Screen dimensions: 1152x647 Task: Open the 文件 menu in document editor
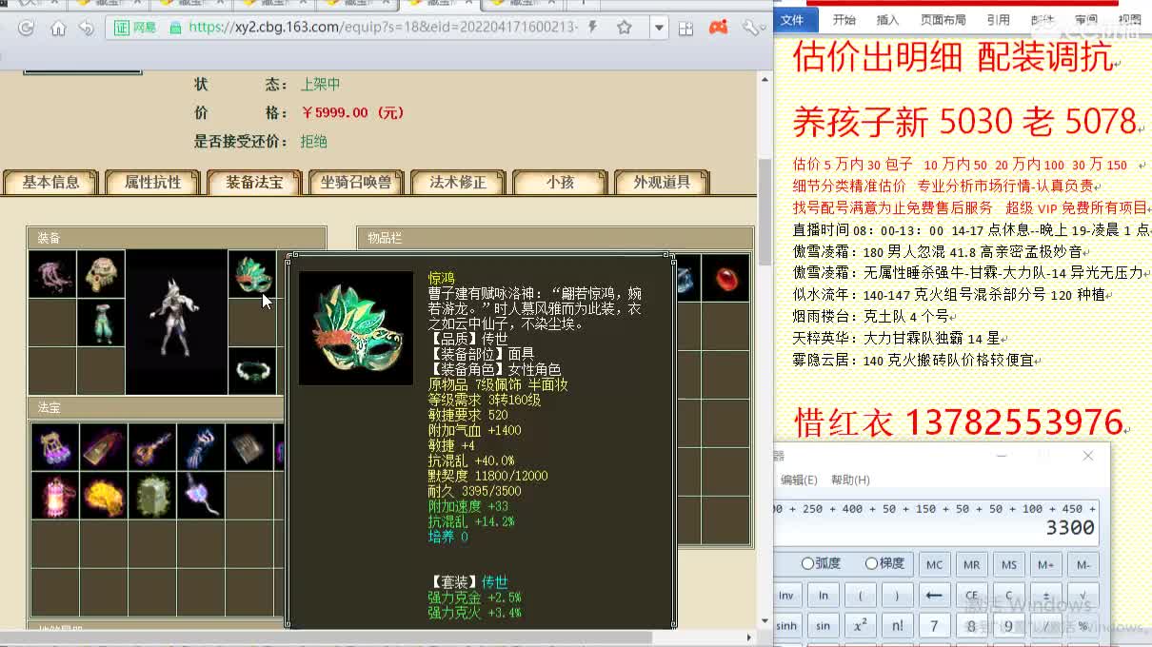point(792,19)
